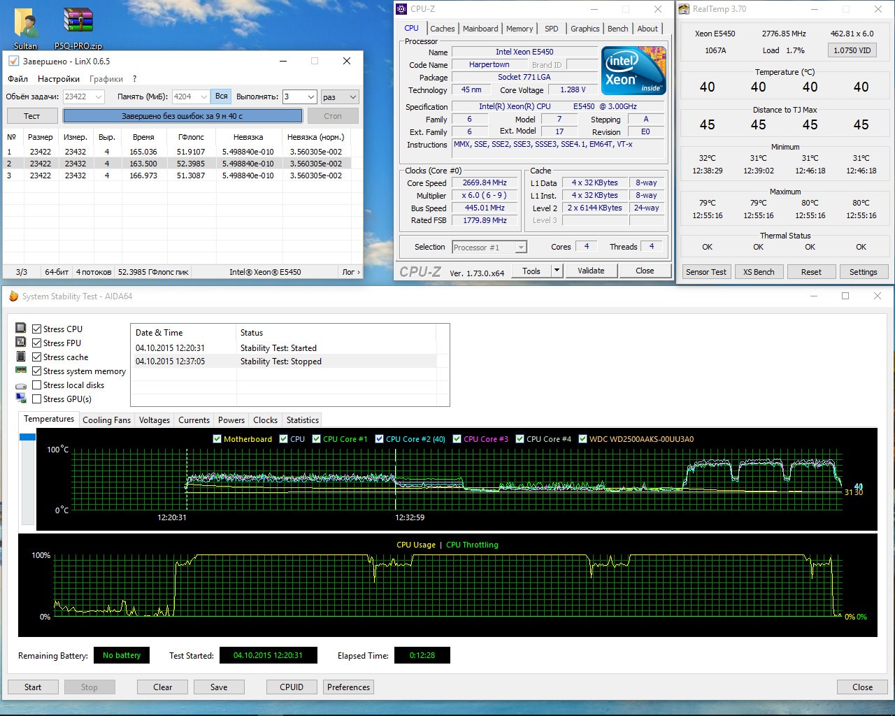The height and width of the screenshot is (716, 895).
Task: Click the system memory stick icon
Action: [21, 371]
